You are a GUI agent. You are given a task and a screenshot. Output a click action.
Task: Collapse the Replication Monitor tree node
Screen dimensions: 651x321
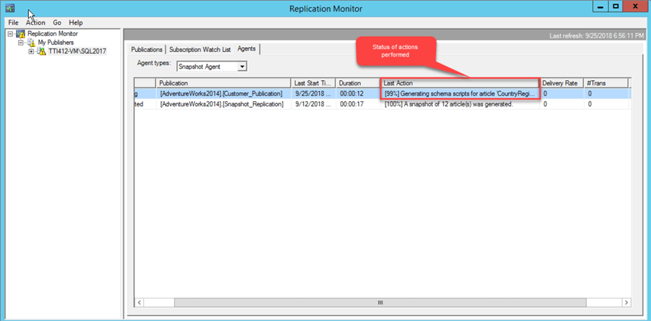tap(10, 34)
